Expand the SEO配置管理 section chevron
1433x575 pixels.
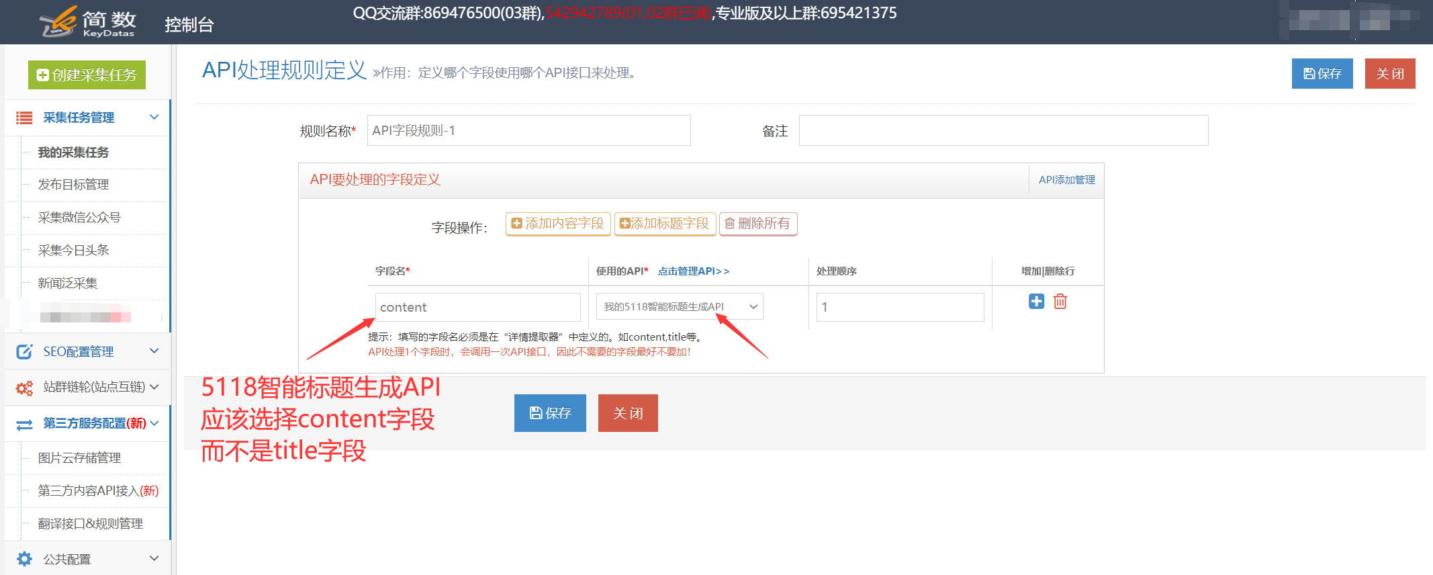click(x=154, y=351)
